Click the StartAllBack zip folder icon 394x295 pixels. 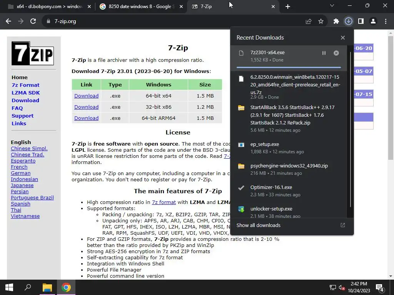(241, 108)
